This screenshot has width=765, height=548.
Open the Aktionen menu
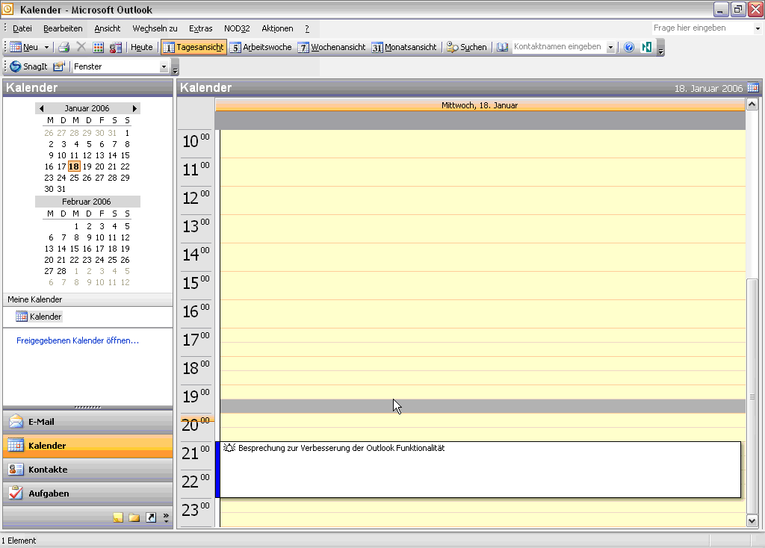click(x=277, y=28)
